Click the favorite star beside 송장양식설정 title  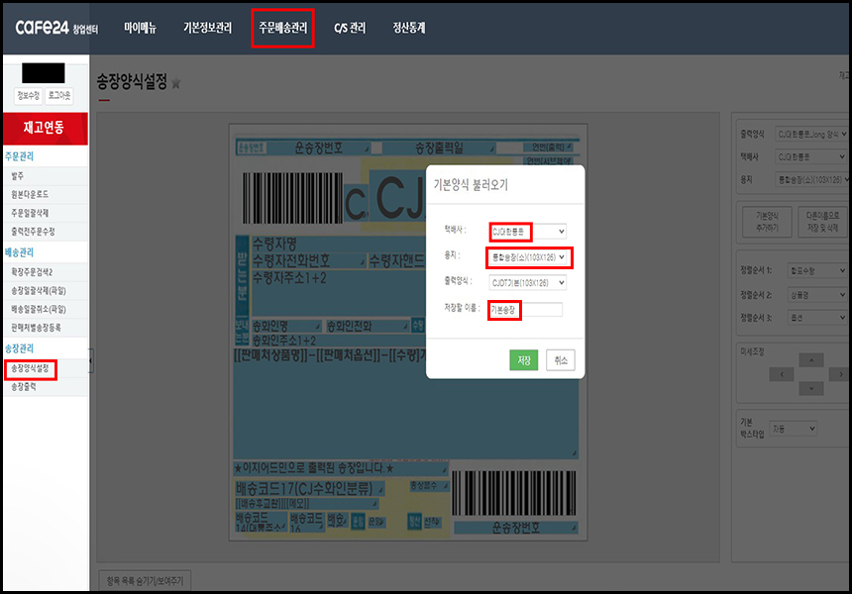pos(176,83)
